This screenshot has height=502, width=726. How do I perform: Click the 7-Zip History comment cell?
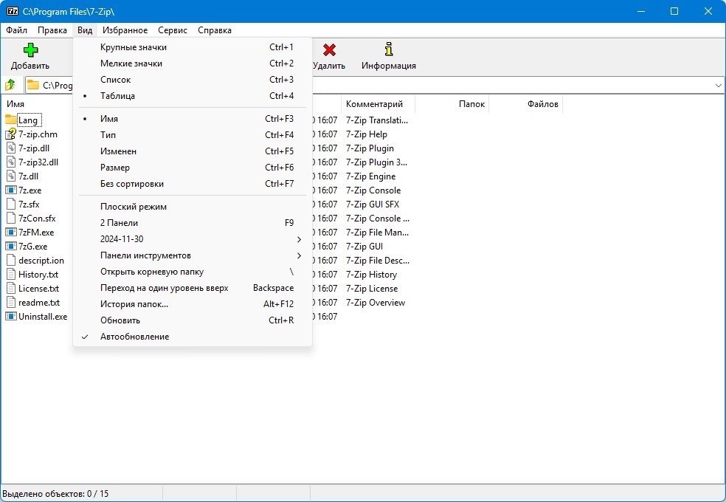pos(371,275)
